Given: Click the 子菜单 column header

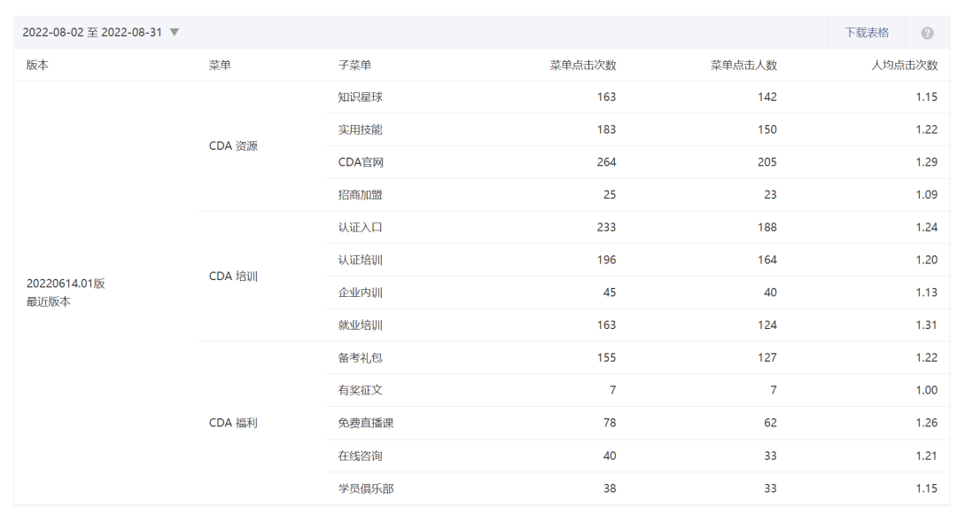Looking at the screenshot, I should click(354, 65).
